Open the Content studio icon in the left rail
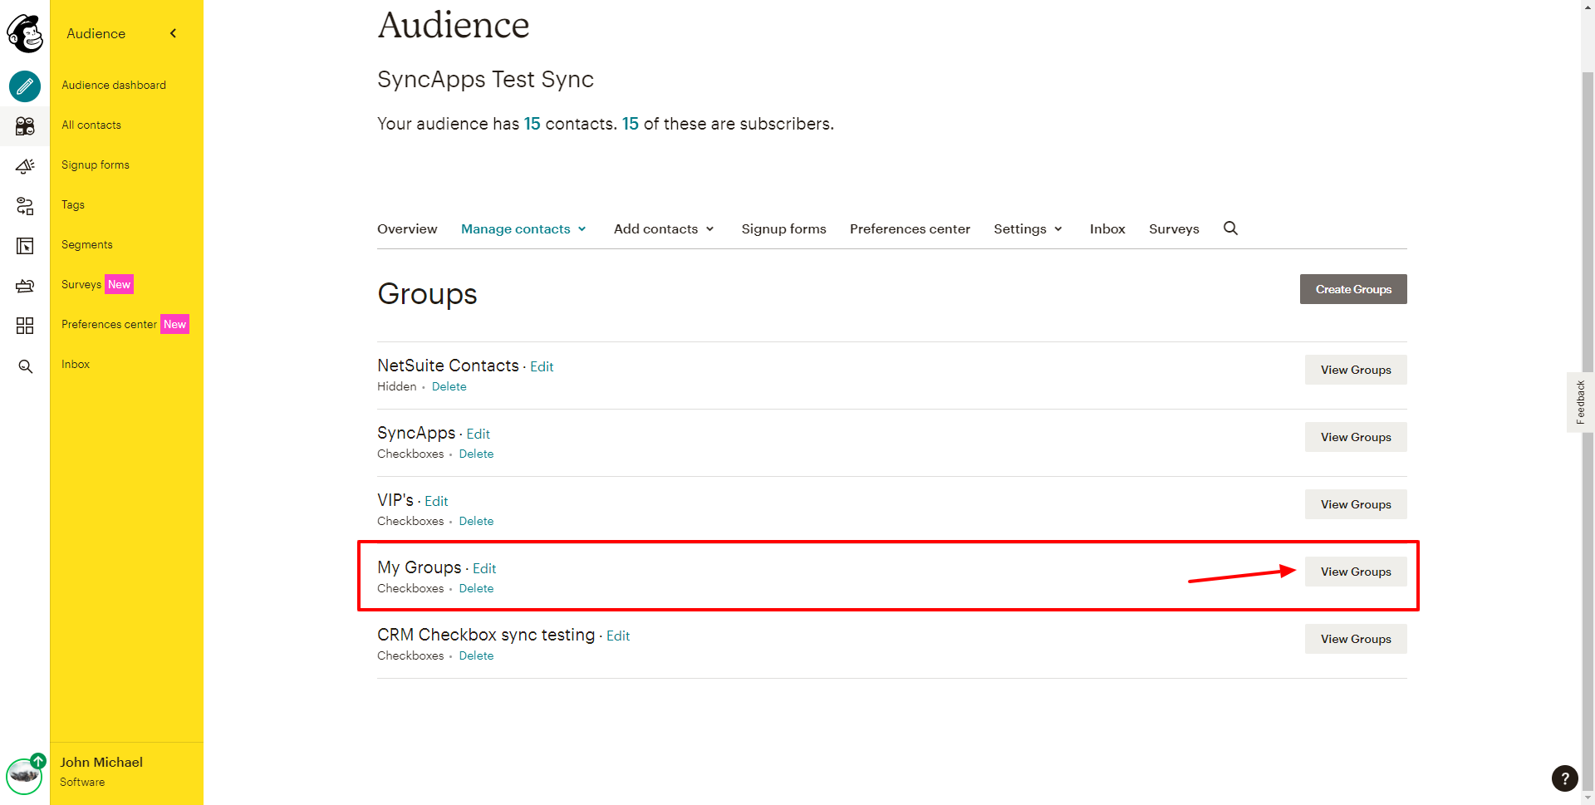This screenshot has width=1595, height=805. pos(25,286)
